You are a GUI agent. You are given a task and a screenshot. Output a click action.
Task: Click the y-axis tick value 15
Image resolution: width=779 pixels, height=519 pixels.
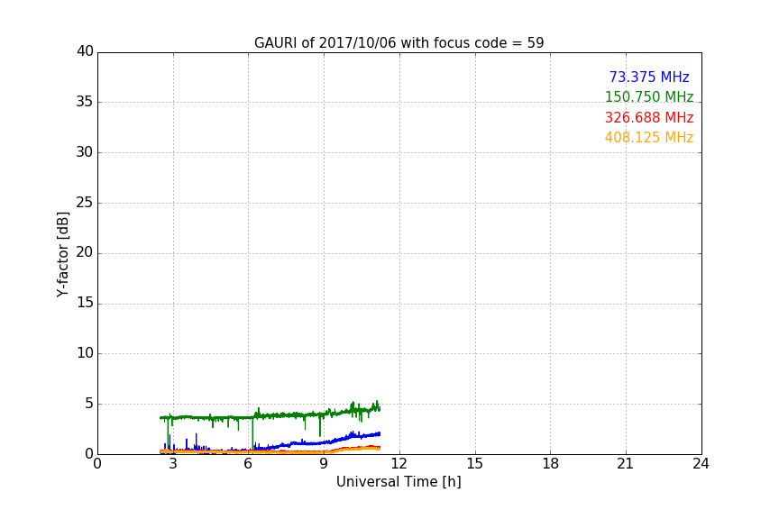click(x=85, y=303)
